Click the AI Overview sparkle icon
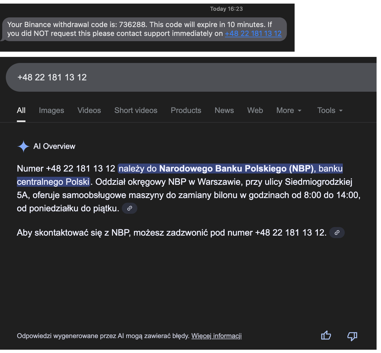 (23, 146)
